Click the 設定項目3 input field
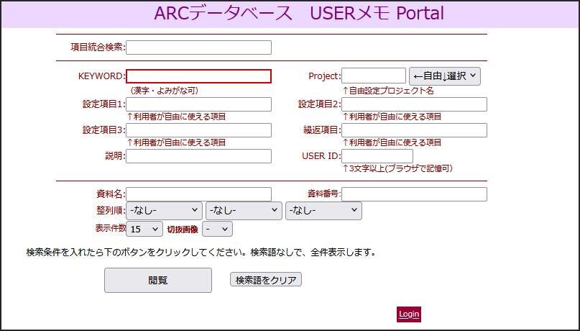The height and width of the screenshot is (331, 580). 198,130
